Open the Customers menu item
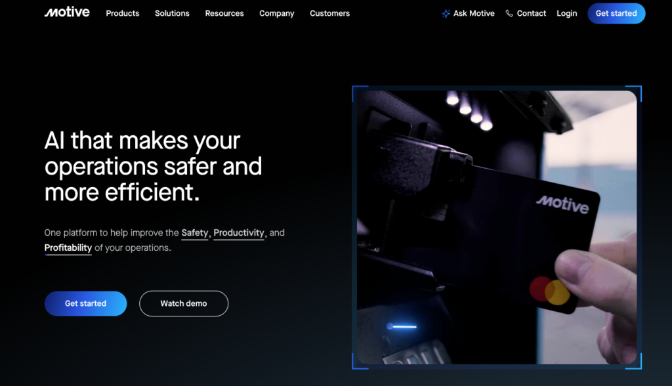This screenshot has width=672, height=386. point(329,13)
